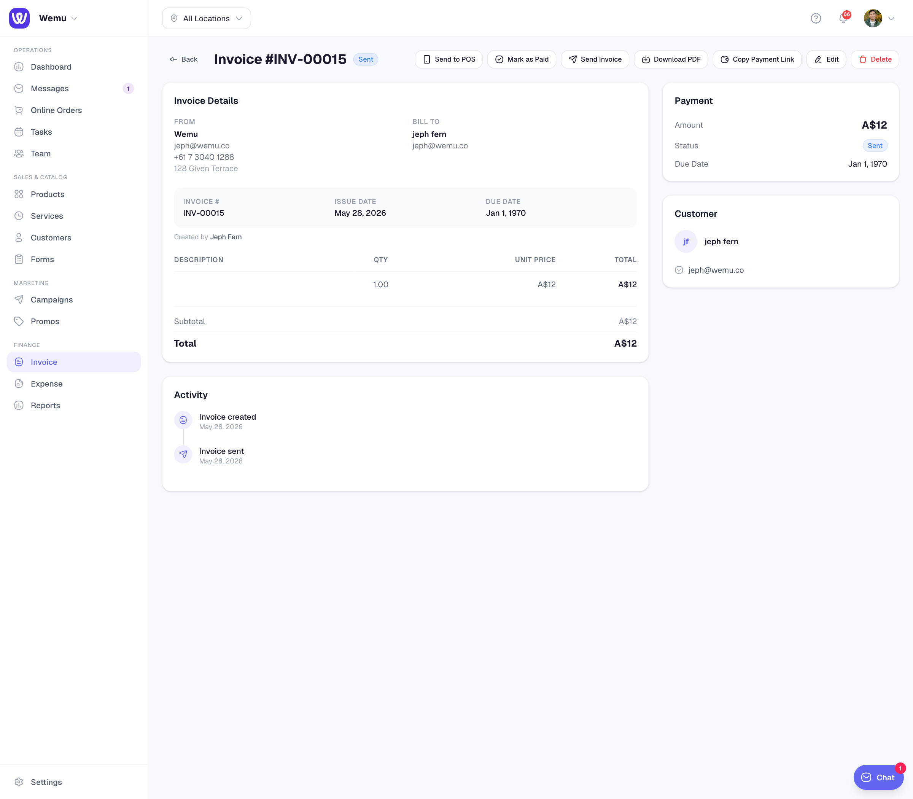This screenshot has width=913, height=799.
Task: Open the Reports page
Action: [x=73, y=406]
